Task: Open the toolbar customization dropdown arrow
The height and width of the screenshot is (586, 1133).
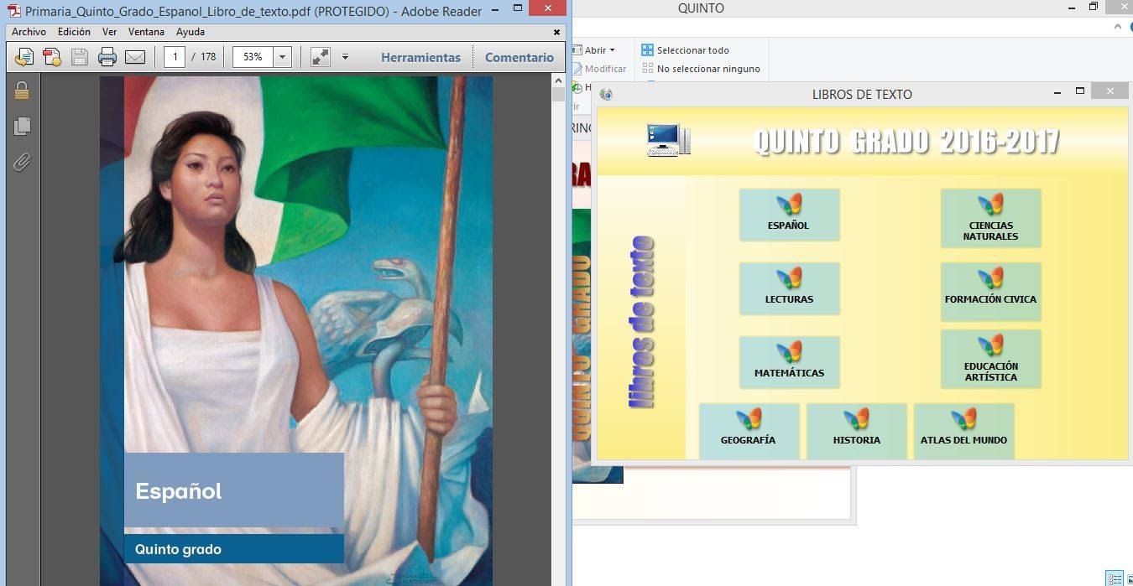Action: (x=345, y=57)
